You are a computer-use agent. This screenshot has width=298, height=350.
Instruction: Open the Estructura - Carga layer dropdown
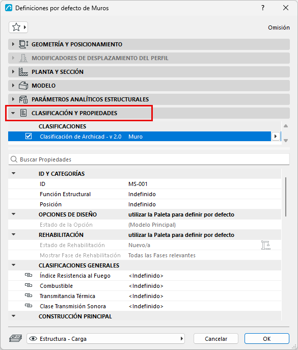[106, 339]
